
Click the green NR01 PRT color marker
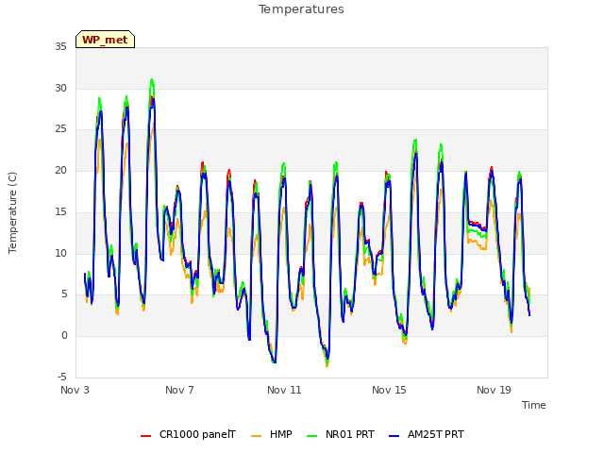pos(312,436)
